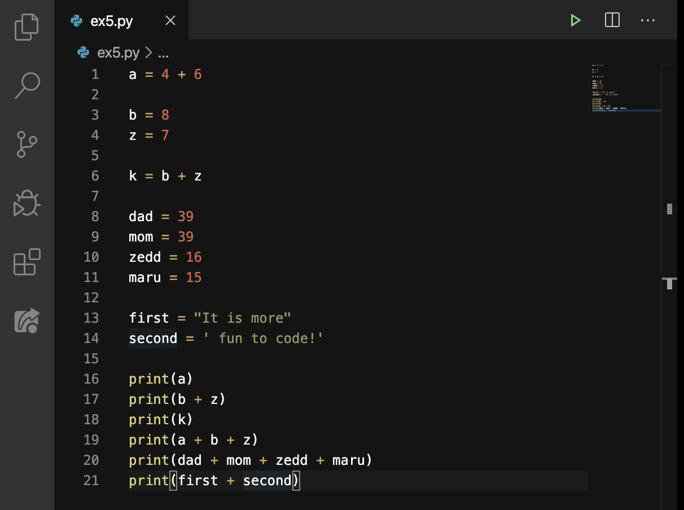Viewport: 684px width, 510px height.
Task: Select the ex5.py editor tab
Action: tap(112, 20)
